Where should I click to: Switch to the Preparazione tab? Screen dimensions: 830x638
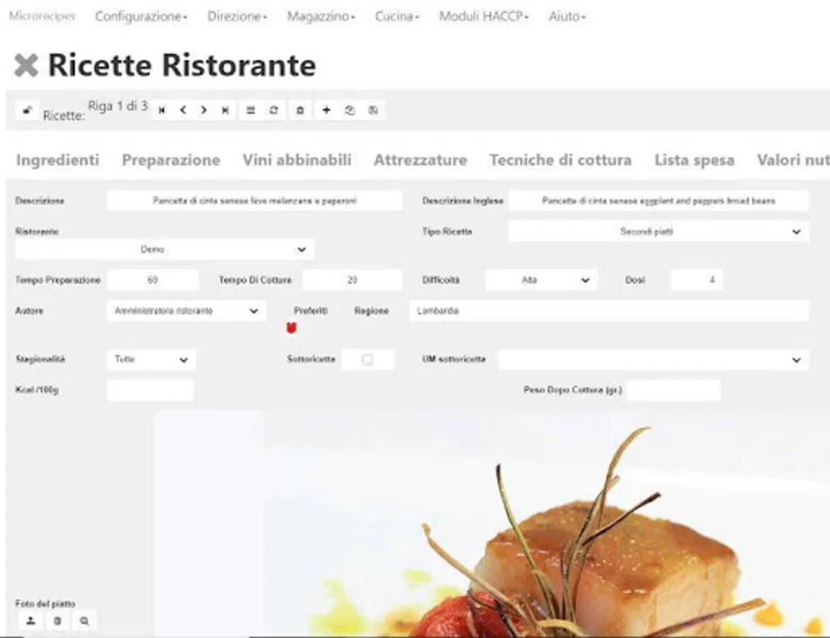point(171,159)
